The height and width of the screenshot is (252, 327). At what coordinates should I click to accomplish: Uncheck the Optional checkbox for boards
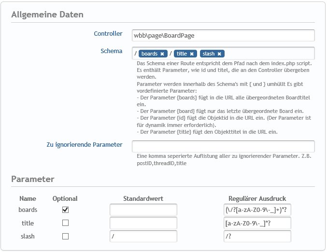point(66,210)
